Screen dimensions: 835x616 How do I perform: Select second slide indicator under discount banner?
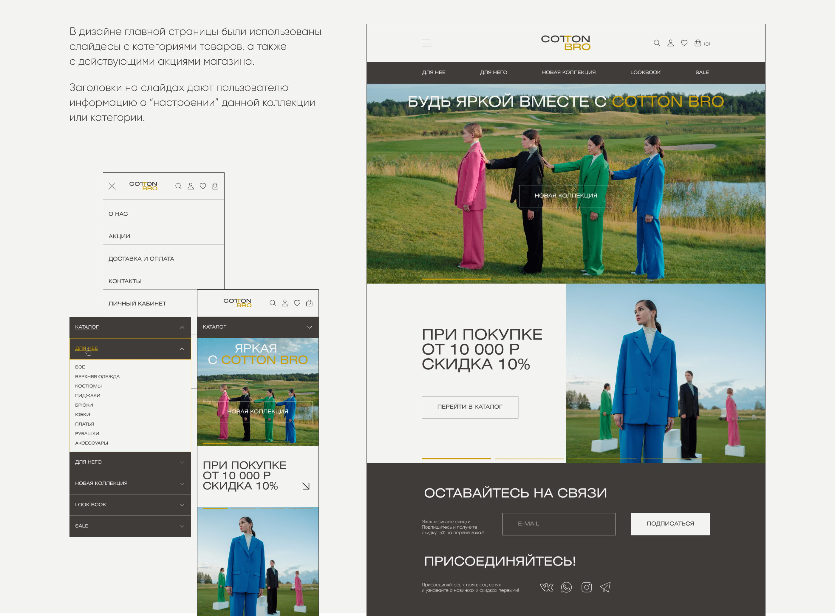pyautogui.click(x=529, y=459)
